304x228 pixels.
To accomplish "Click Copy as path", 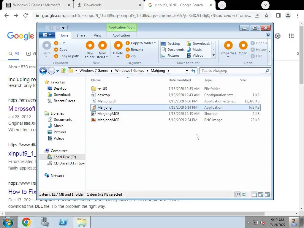I will [x=67, y=56].
